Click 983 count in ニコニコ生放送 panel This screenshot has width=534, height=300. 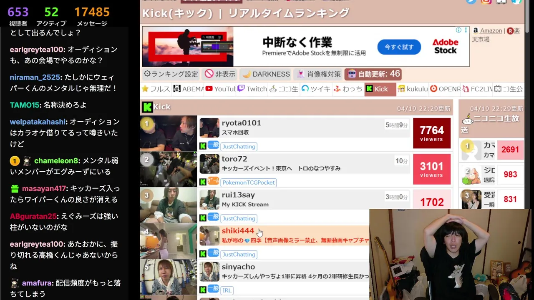[x=510, y=175]
